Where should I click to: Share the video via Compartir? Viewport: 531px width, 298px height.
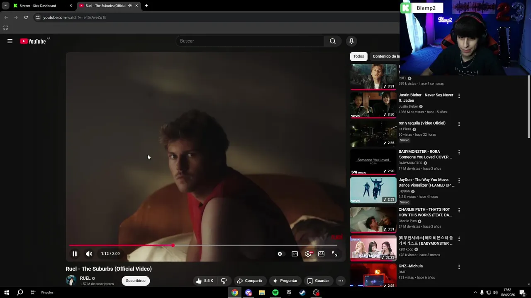pyautogui.click(x=250, y=281)
